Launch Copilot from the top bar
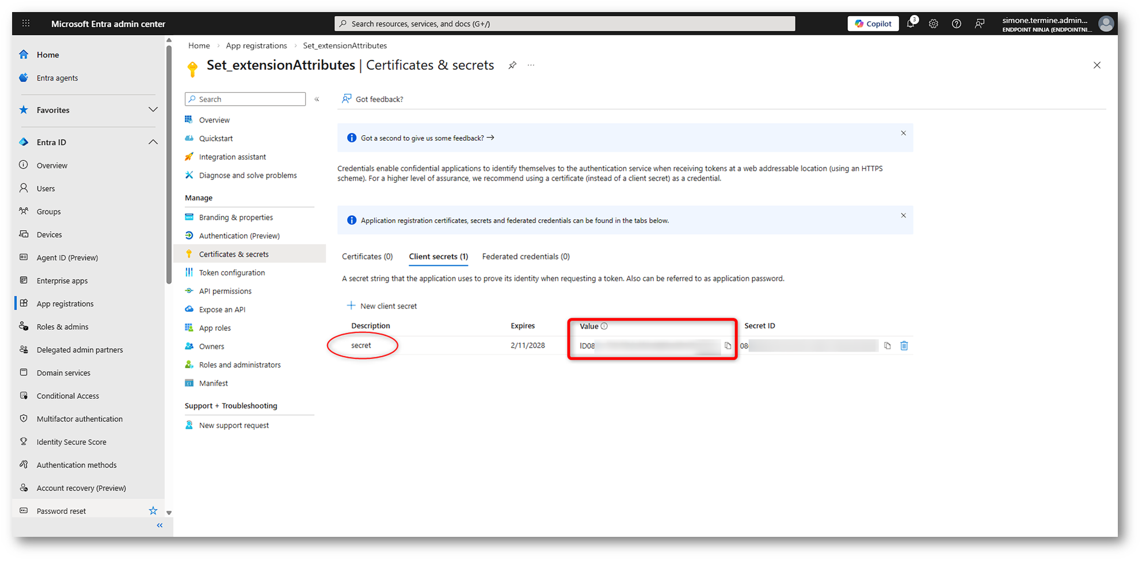Screen dimensions: 1142x561 tap(873, 24)
